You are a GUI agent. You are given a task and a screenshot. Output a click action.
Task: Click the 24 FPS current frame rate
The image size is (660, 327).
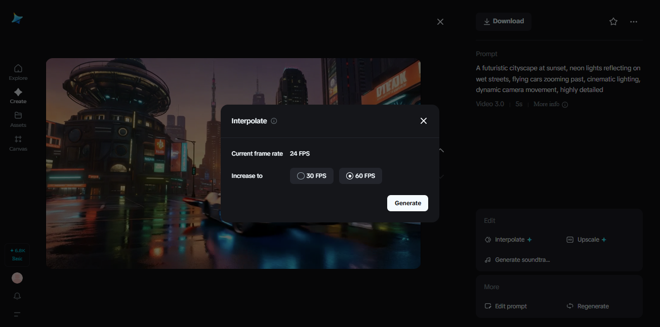[300, 154]
